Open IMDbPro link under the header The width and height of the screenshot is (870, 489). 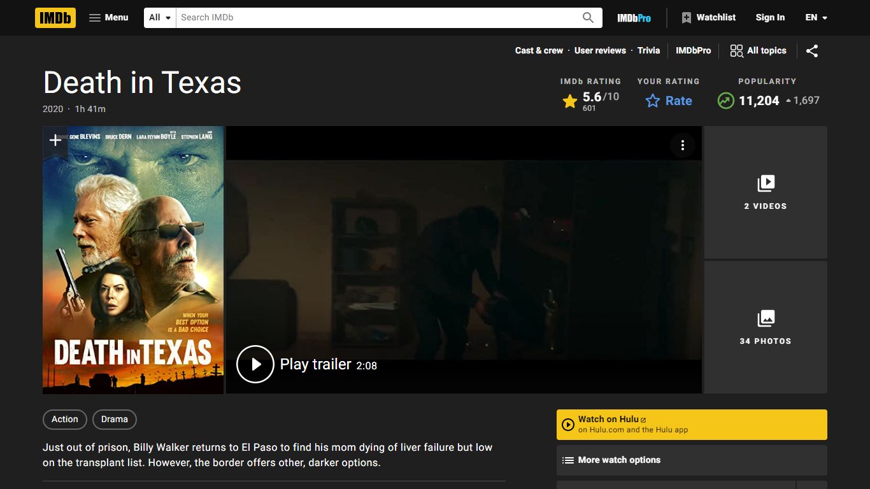(693, 50)
